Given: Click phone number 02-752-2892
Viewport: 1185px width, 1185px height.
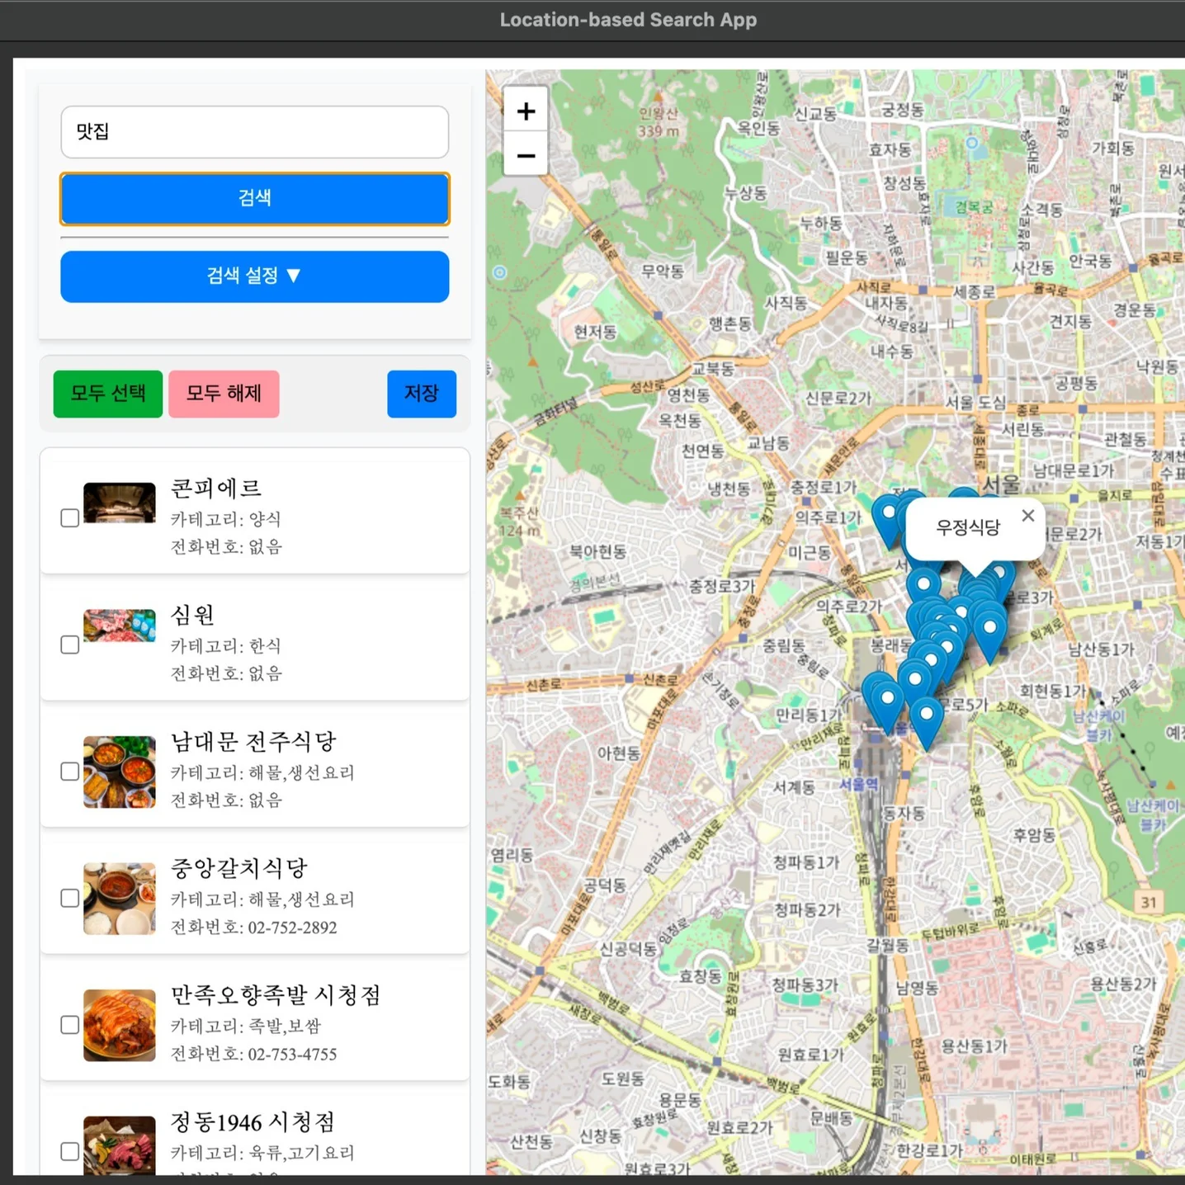Looking at the screenshot, I should (293, 928).
